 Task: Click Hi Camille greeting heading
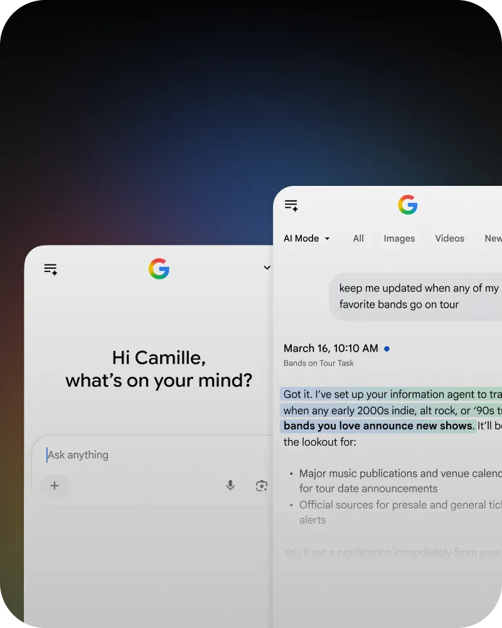[159, 369]
